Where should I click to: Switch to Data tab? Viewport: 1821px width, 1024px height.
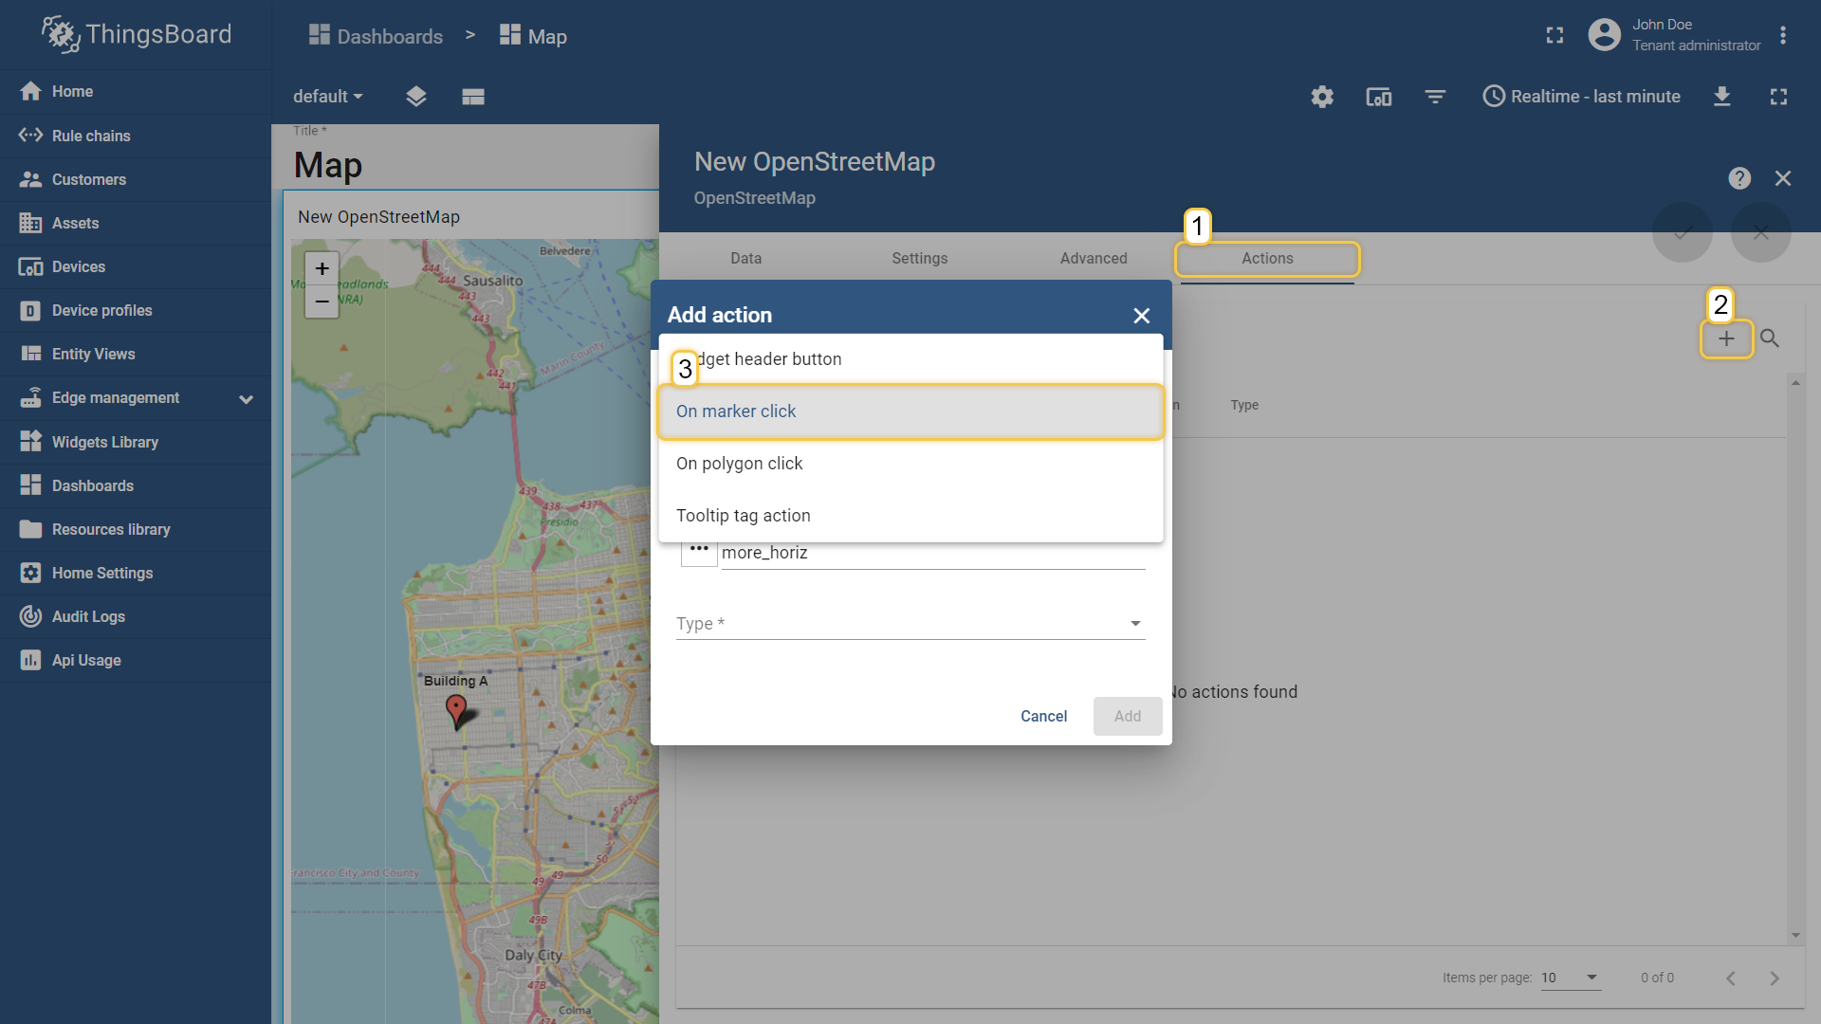[745, 258]
